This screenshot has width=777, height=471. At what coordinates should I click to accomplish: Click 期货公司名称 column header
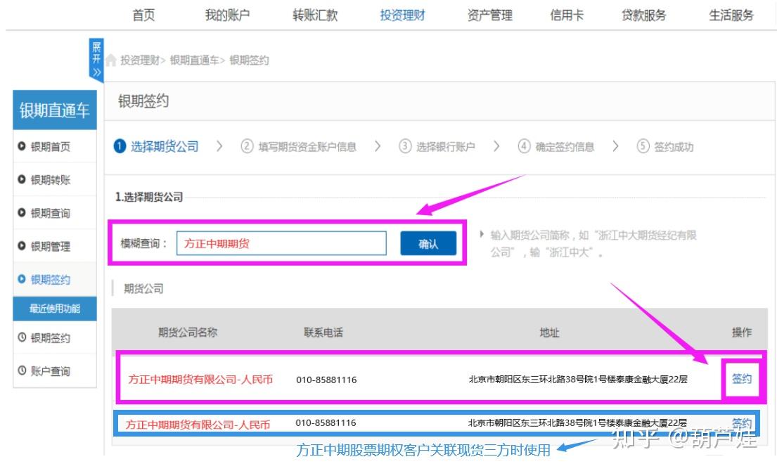188,333
